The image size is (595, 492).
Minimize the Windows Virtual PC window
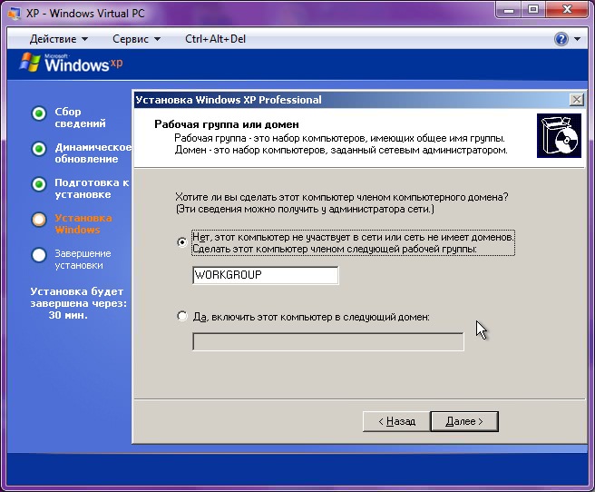509,10
